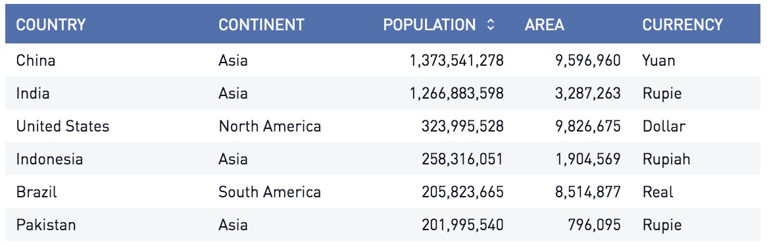This screenshot has width=767, height=246.
Task: Select the CURRENCY column header
Action: pyautogui.click(x=682, y=24)
